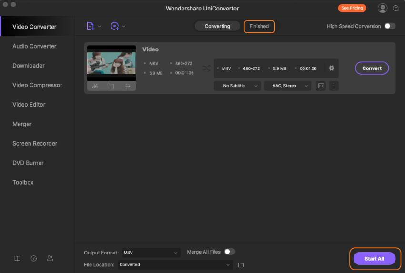Select Audio Converter in sidebar
Screen dimensions: 405x273
(x=34, y=46)
